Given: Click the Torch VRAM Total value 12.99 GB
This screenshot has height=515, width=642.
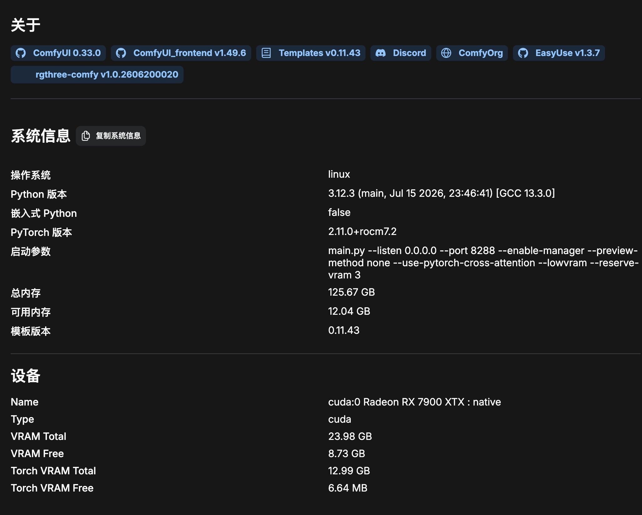Looking at the screenshot, I should (x=349, y=471).
